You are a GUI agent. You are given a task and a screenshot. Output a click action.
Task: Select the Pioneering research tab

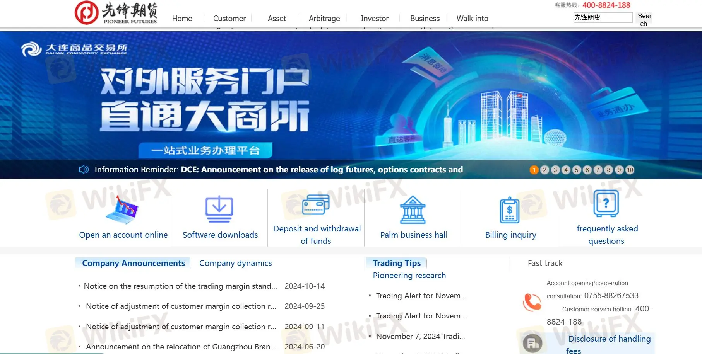pos(409,276)
